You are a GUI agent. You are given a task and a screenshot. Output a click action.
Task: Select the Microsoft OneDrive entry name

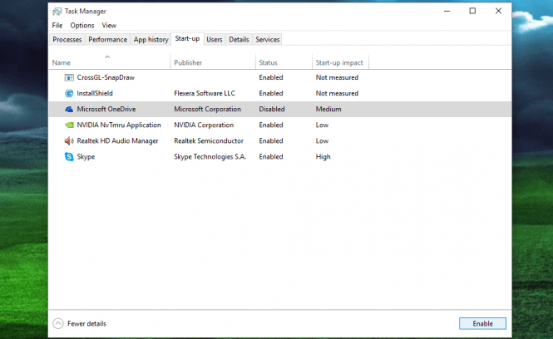[x=106, y=109]
